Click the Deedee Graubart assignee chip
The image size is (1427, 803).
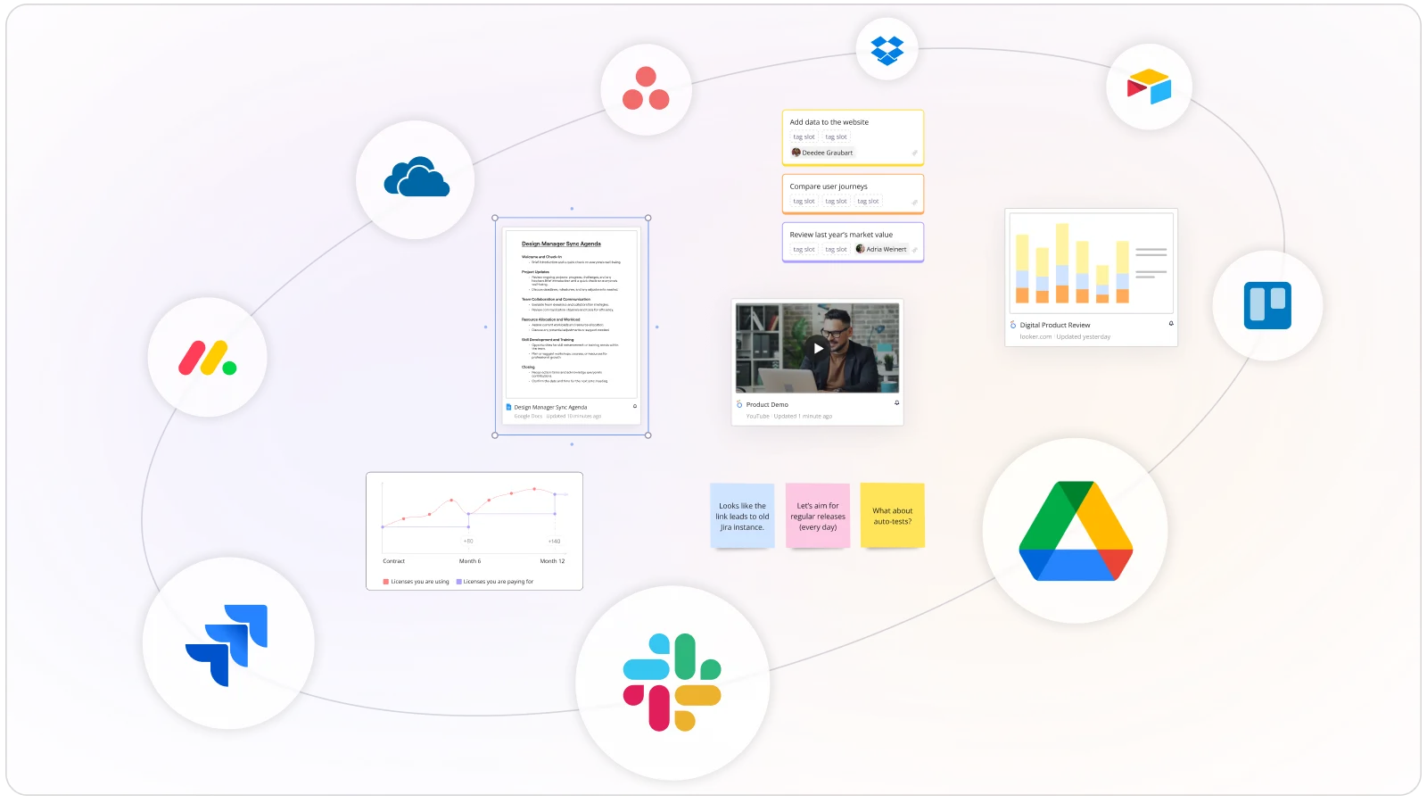(822, 153)
